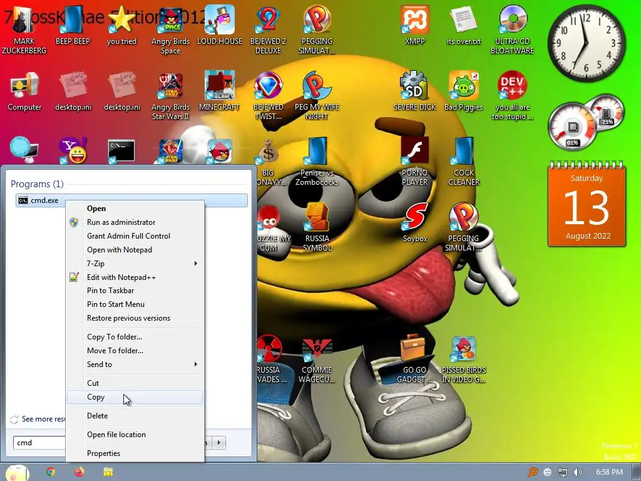
Task: Select the highlighted Copy menu entry
Action: [135, 397]
